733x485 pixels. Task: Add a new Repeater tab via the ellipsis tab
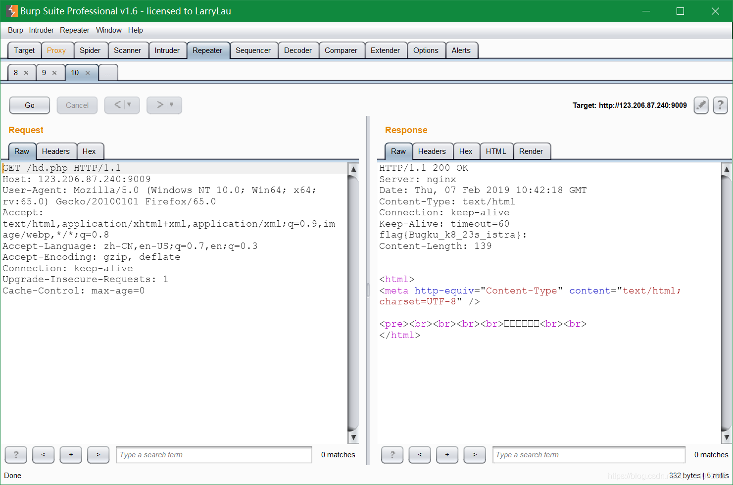[x=108, y=73]
